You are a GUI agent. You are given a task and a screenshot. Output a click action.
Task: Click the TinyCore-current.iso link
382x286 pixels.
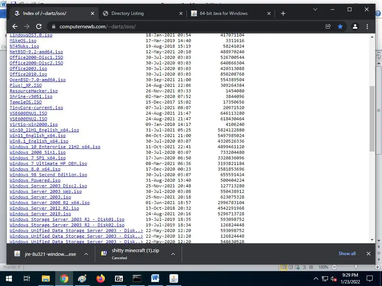[x=36, y=108]
